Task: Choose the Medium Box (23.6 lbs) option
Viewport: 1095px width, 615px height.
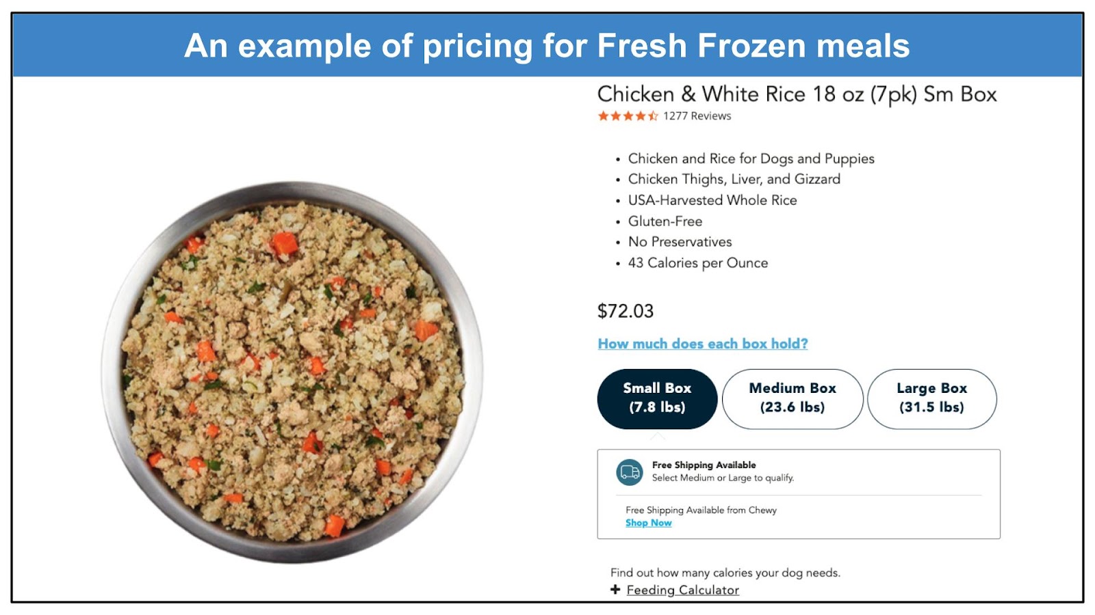Action: pos(793,398)
